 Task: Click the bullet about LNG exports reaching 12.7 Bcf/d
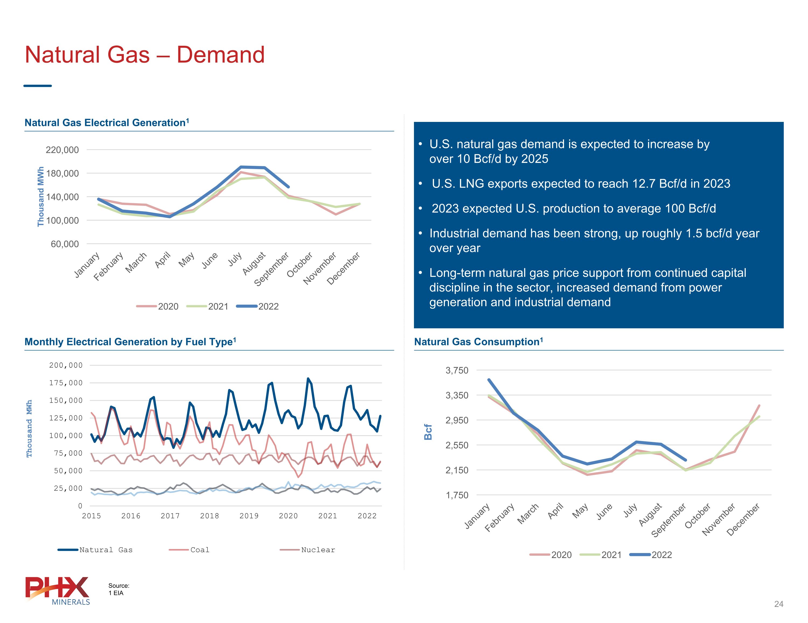point(574,183)
